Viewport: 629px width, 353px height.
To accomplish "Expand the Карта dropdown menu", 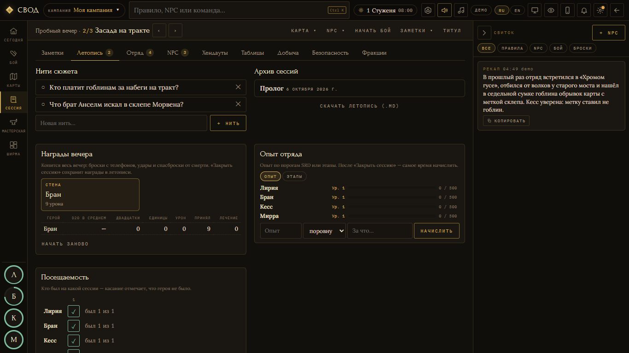I will tap(303, 30).
